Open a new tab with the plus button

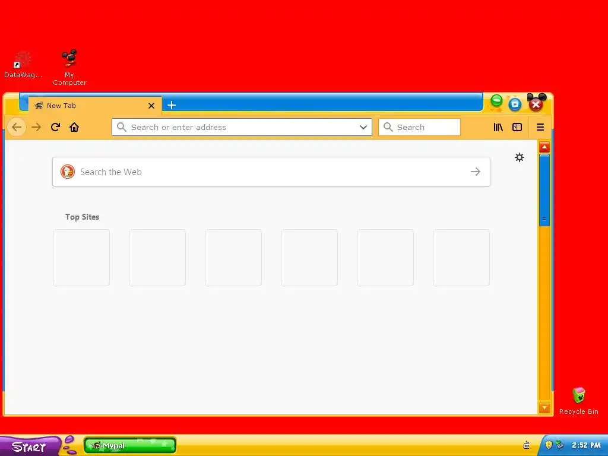coord(172,105)
